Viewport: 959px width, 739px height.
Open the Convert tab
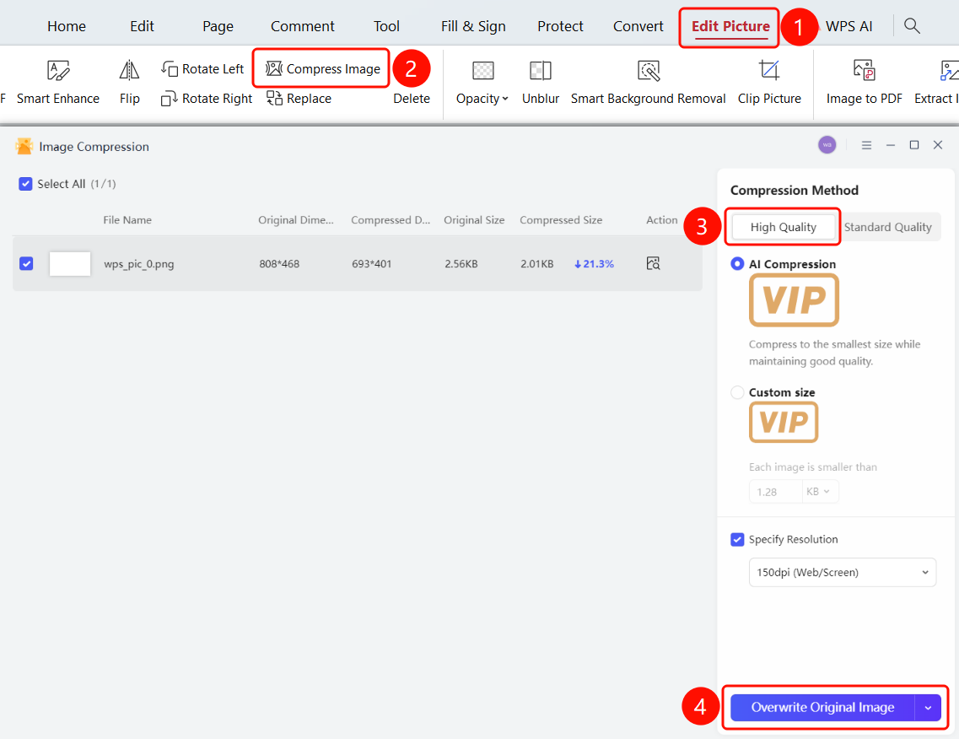[638, 26]
